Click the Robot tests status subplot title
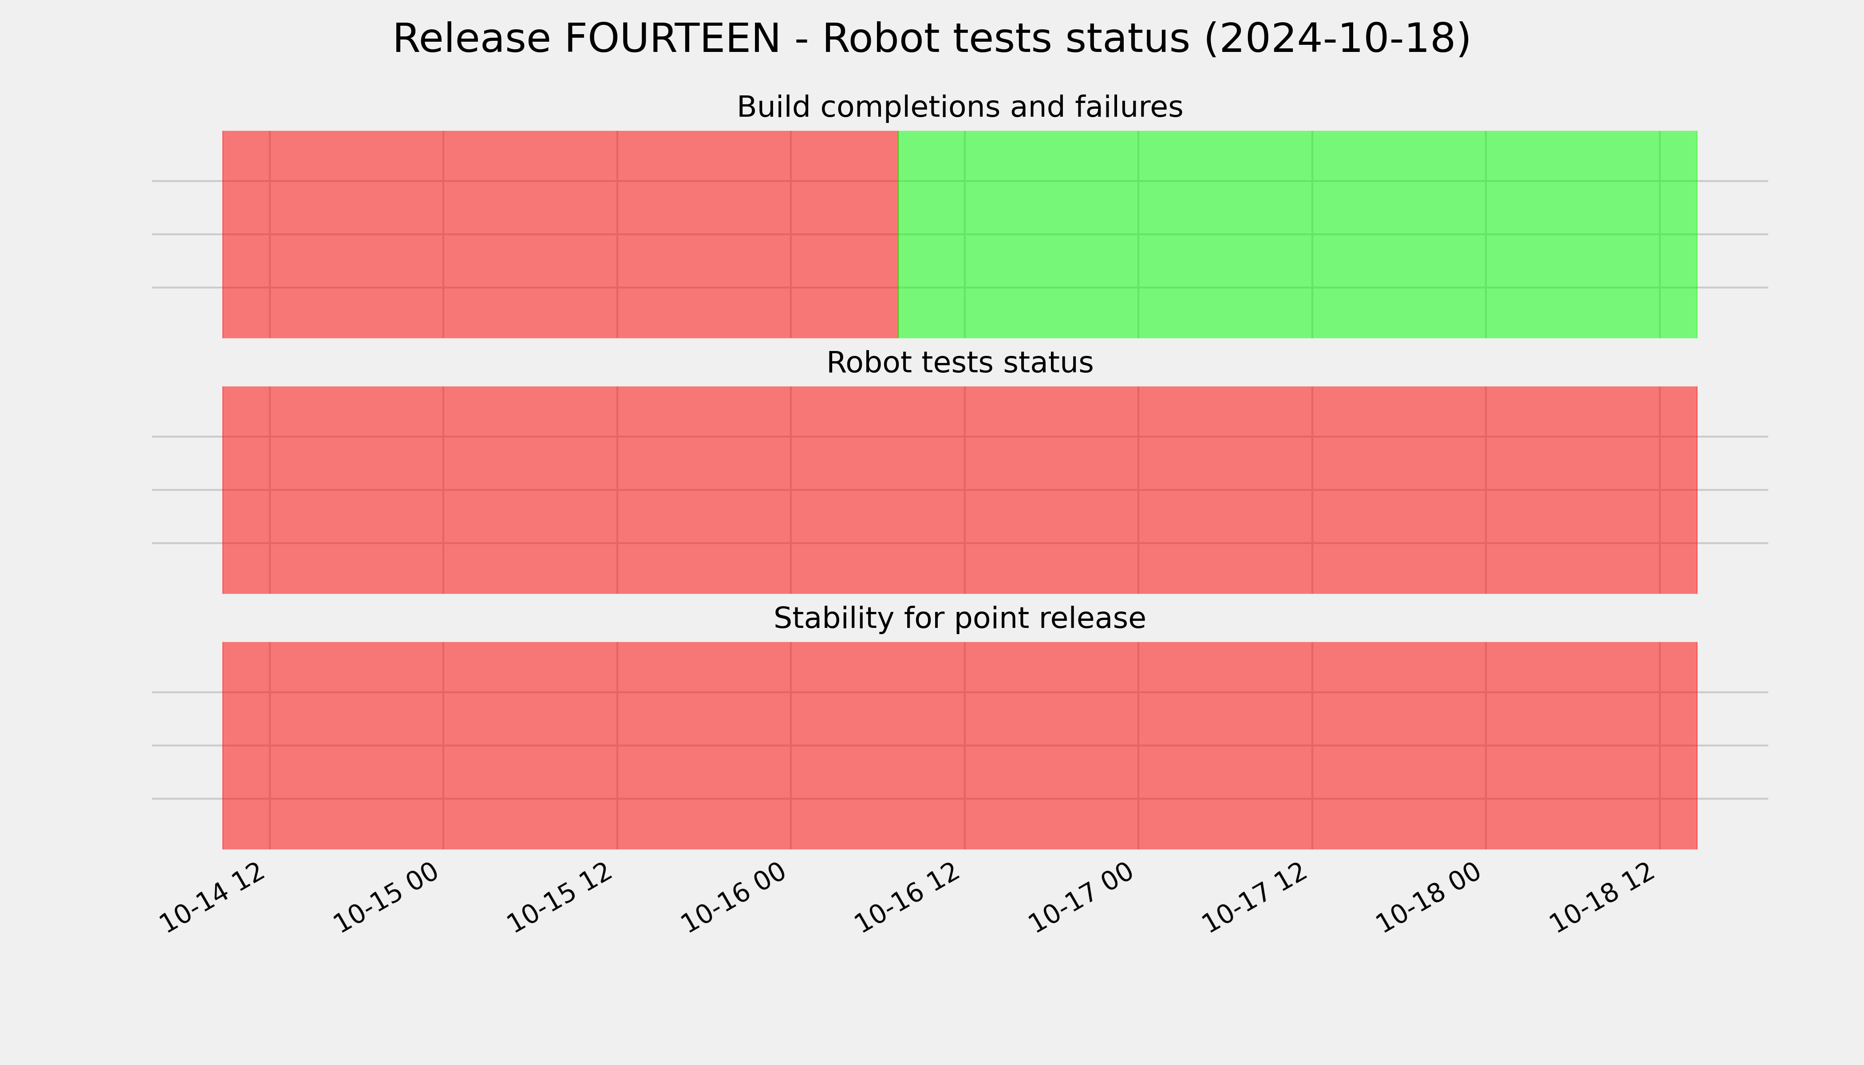The height and width of the screenshot is (1065, 1864). (959, 363)
